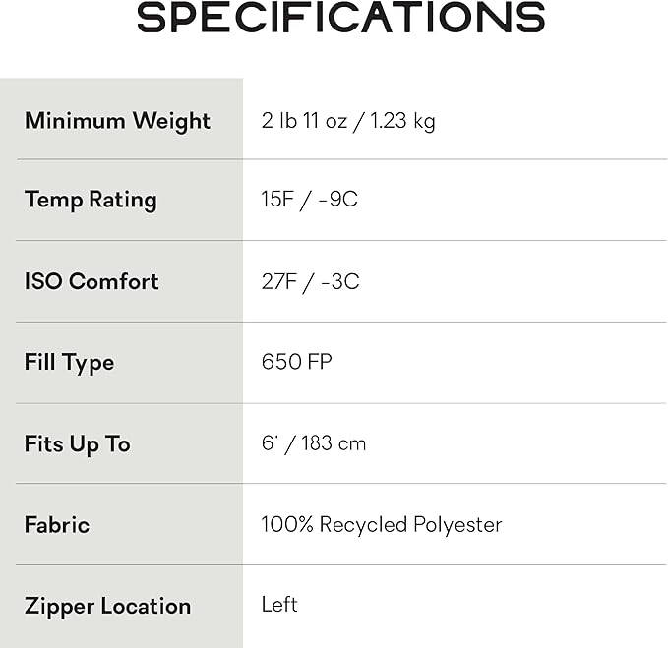Click the 2 lb 11 oz weight text
Viewport: 668px width, 648px height.
tap(304, 121)
